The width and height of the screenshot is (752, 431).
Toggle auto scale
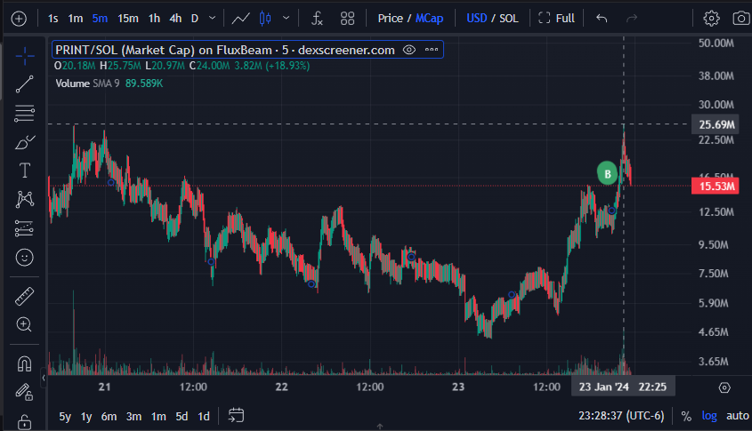738,416
